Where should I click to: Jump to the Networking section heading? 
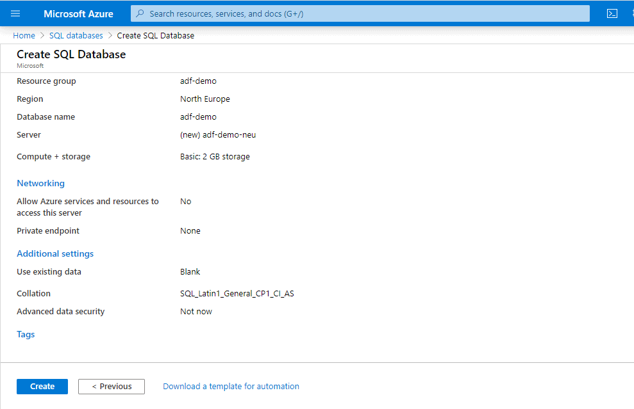pyautogui.click(x=40, y=183)
